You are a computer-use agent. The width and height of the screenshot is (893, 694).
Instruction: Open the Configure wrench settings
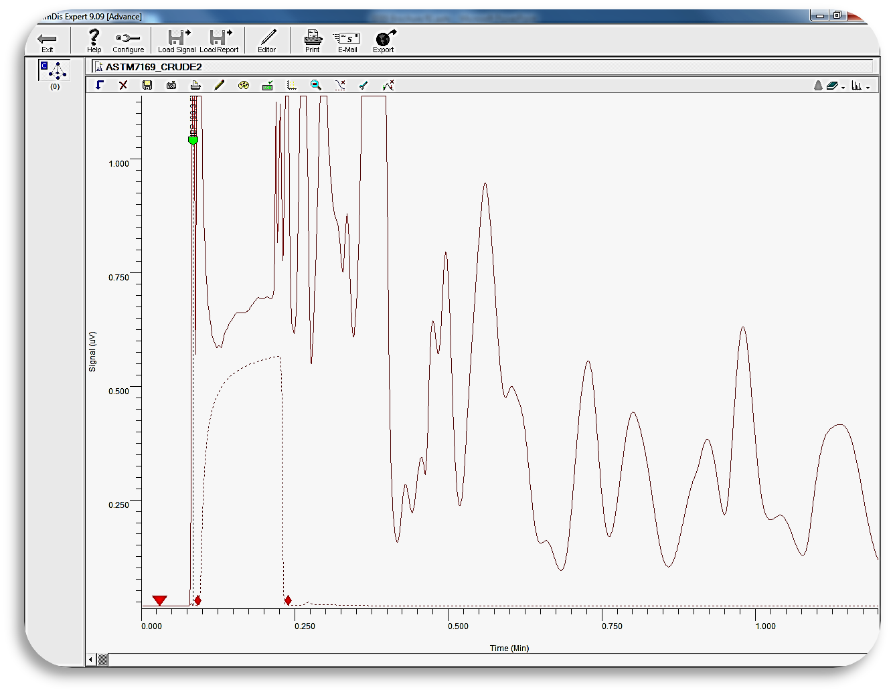(x=128, y=41)
